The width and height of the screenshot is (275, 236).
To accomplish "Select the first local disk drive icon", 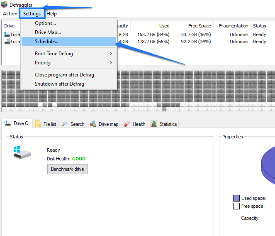I will [7, 34].
